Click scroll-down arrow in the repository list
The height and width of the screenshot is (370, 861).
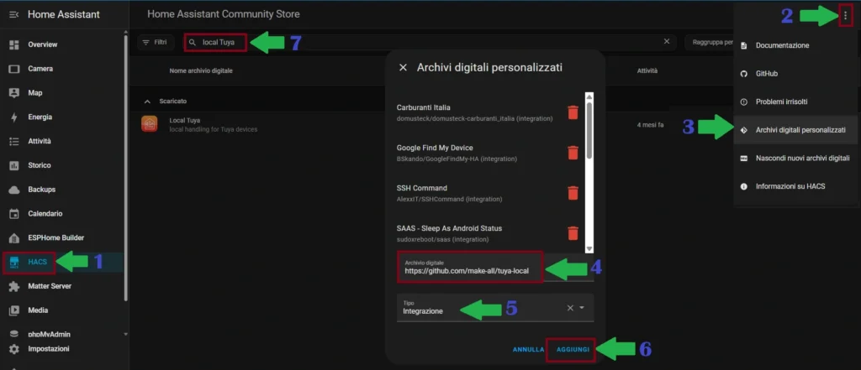point(589,248)
